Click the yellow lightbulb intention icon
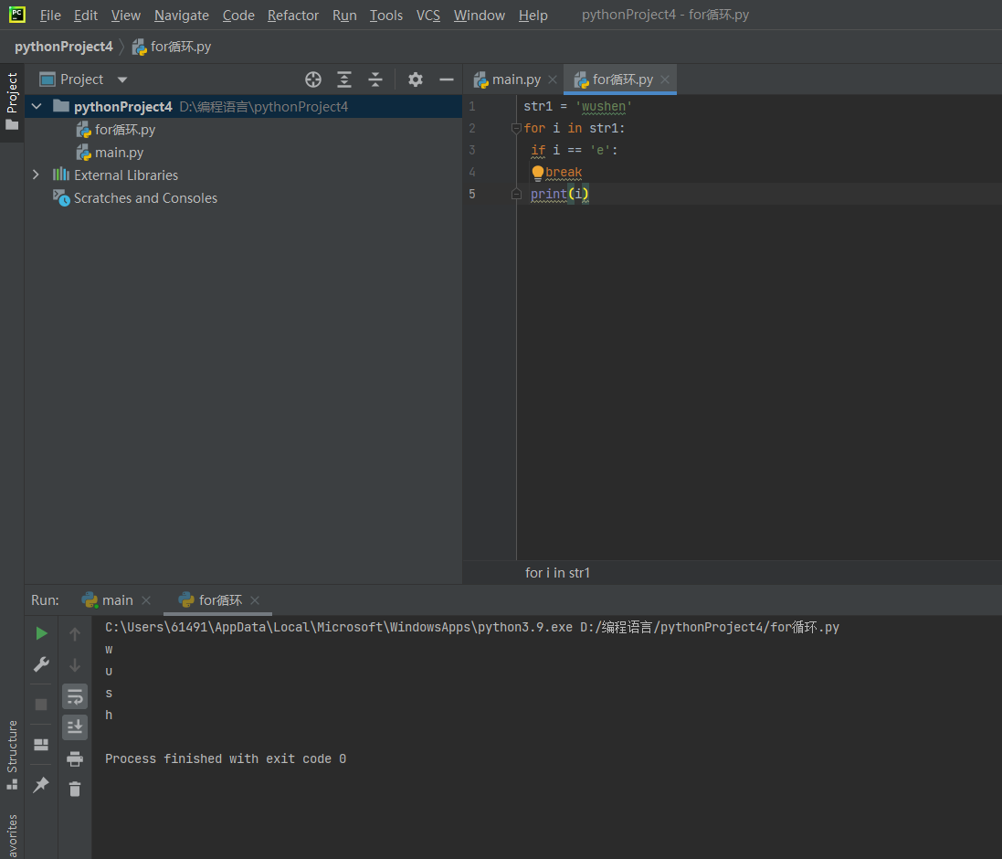The width and height of the screenshot is (1002, 859). [x=537, y=173]
